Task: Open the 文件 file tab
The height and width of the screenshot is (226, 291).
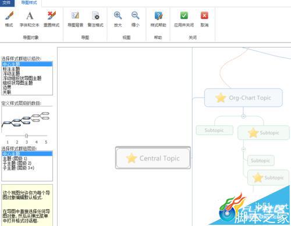Action: tap(7, 3)
